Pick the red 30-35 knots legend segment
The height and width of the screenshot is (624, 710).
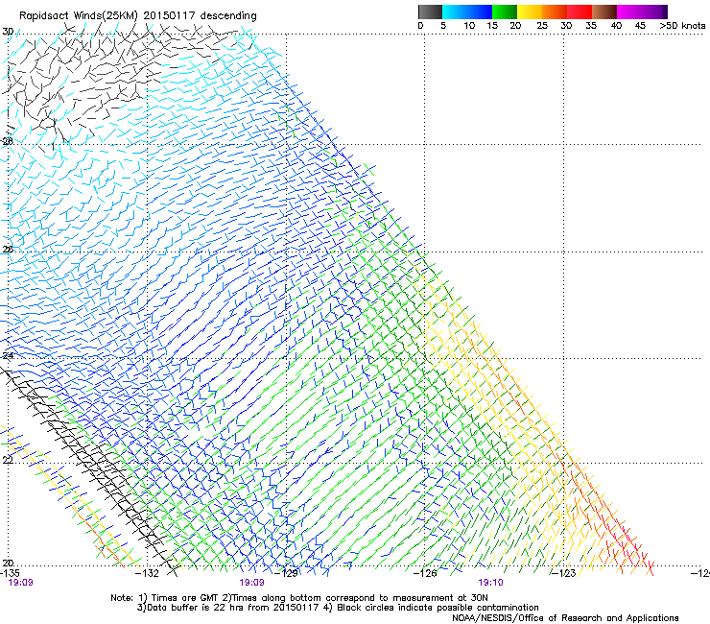pos(580,12)
